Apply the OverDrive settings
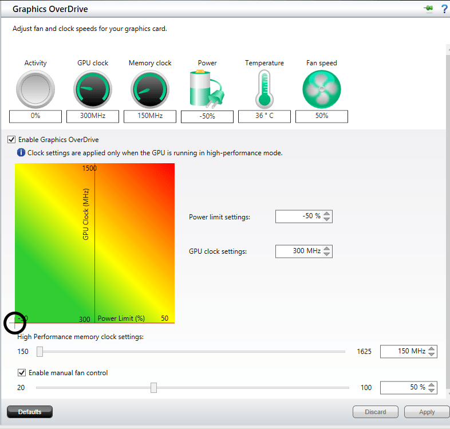 (427, 412)
